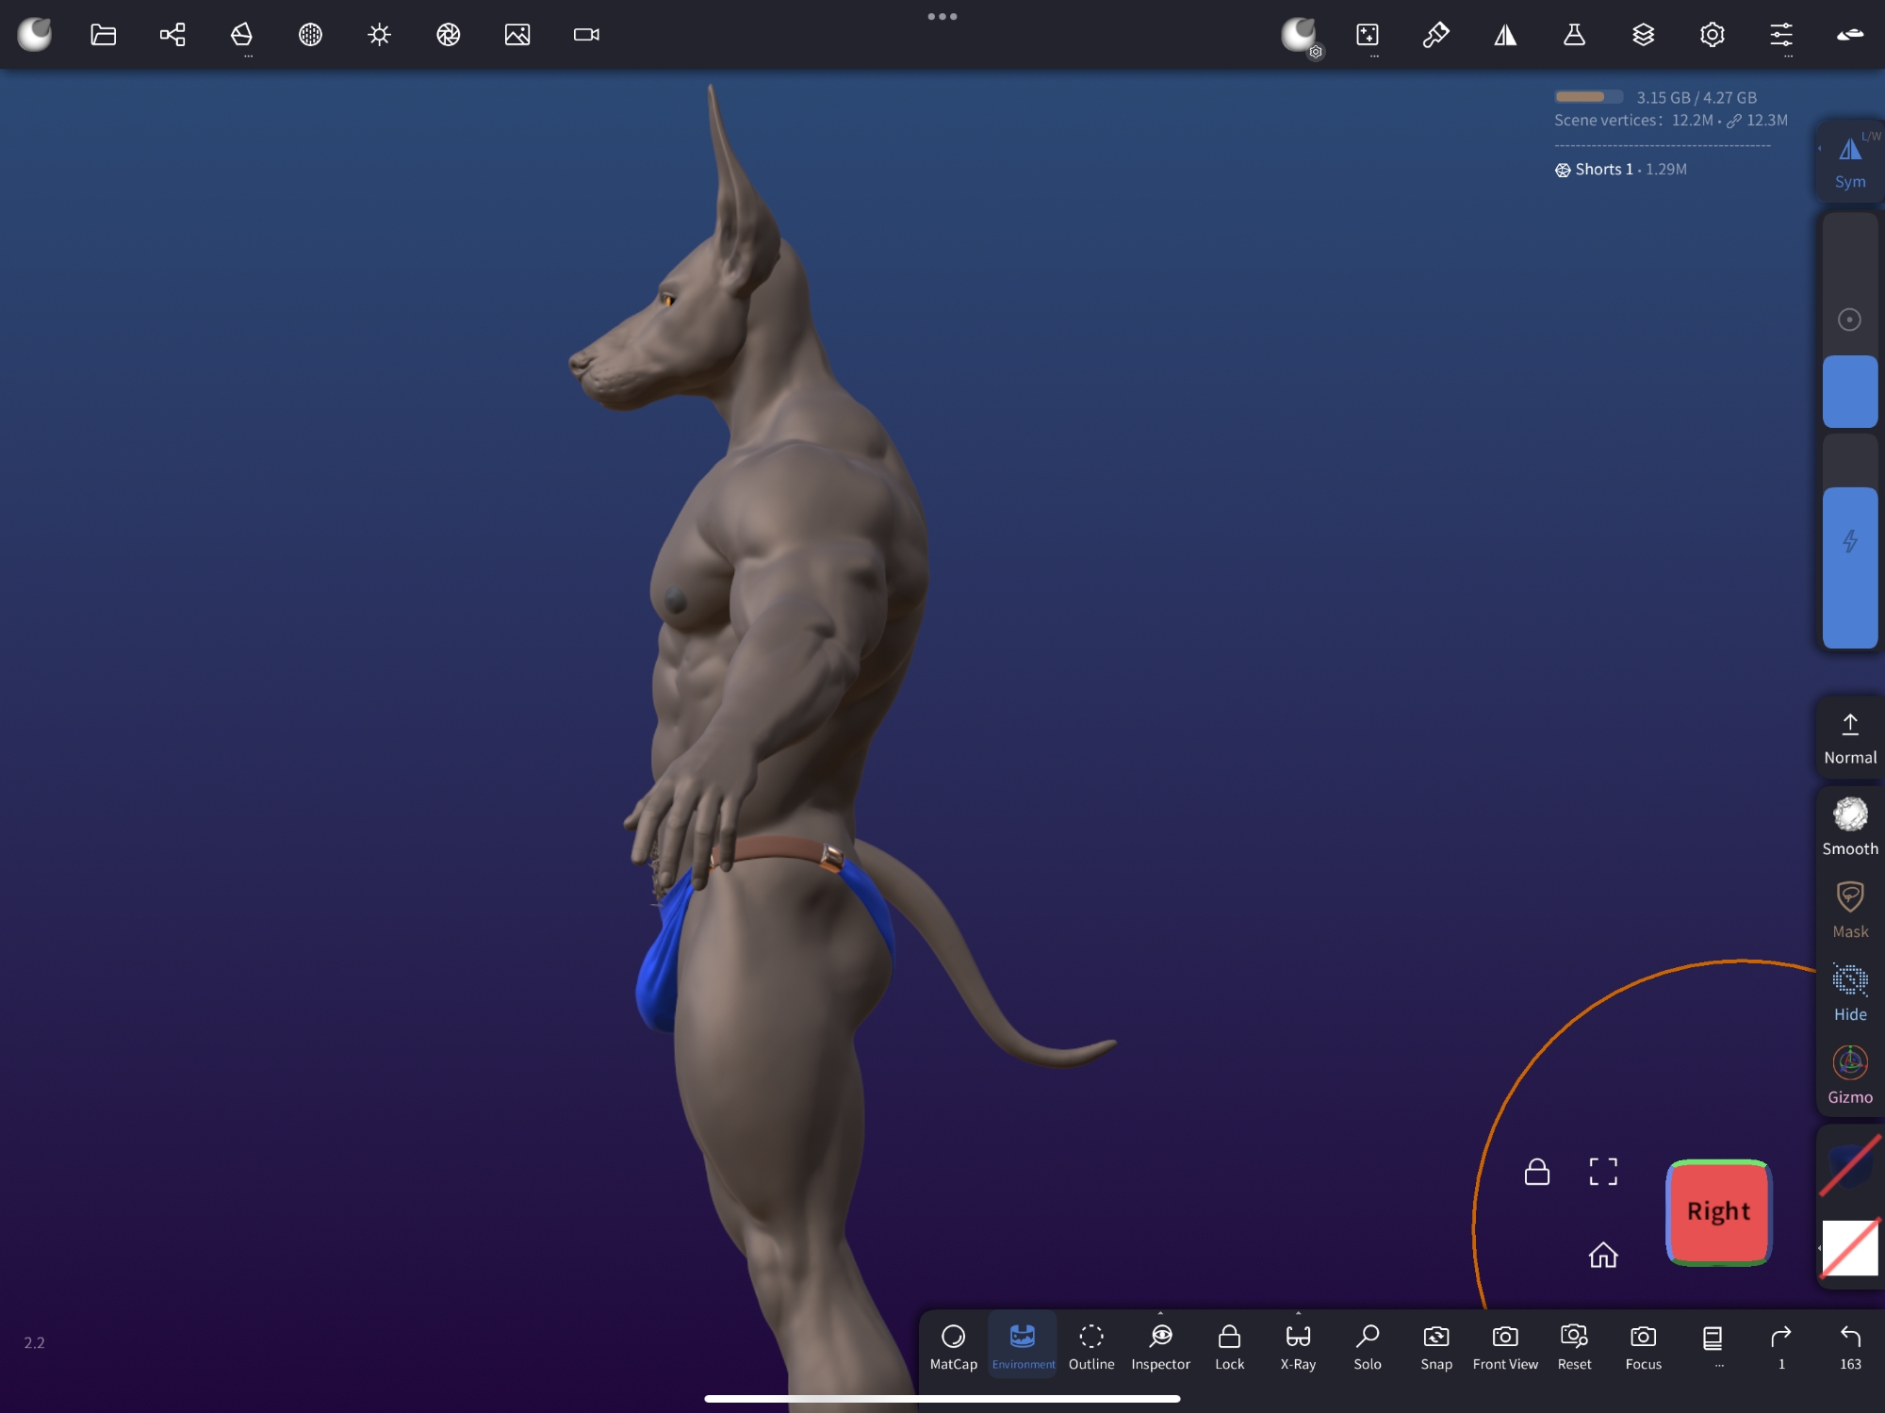The width and height of the screenshot is (1885, 1413).
Task: Expand the three-dot menu at top center
Action: (x=942, y=16)
